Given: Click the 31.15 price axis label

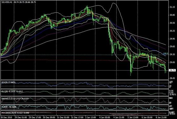Looking at the screenshot, I should pos(172,7).
